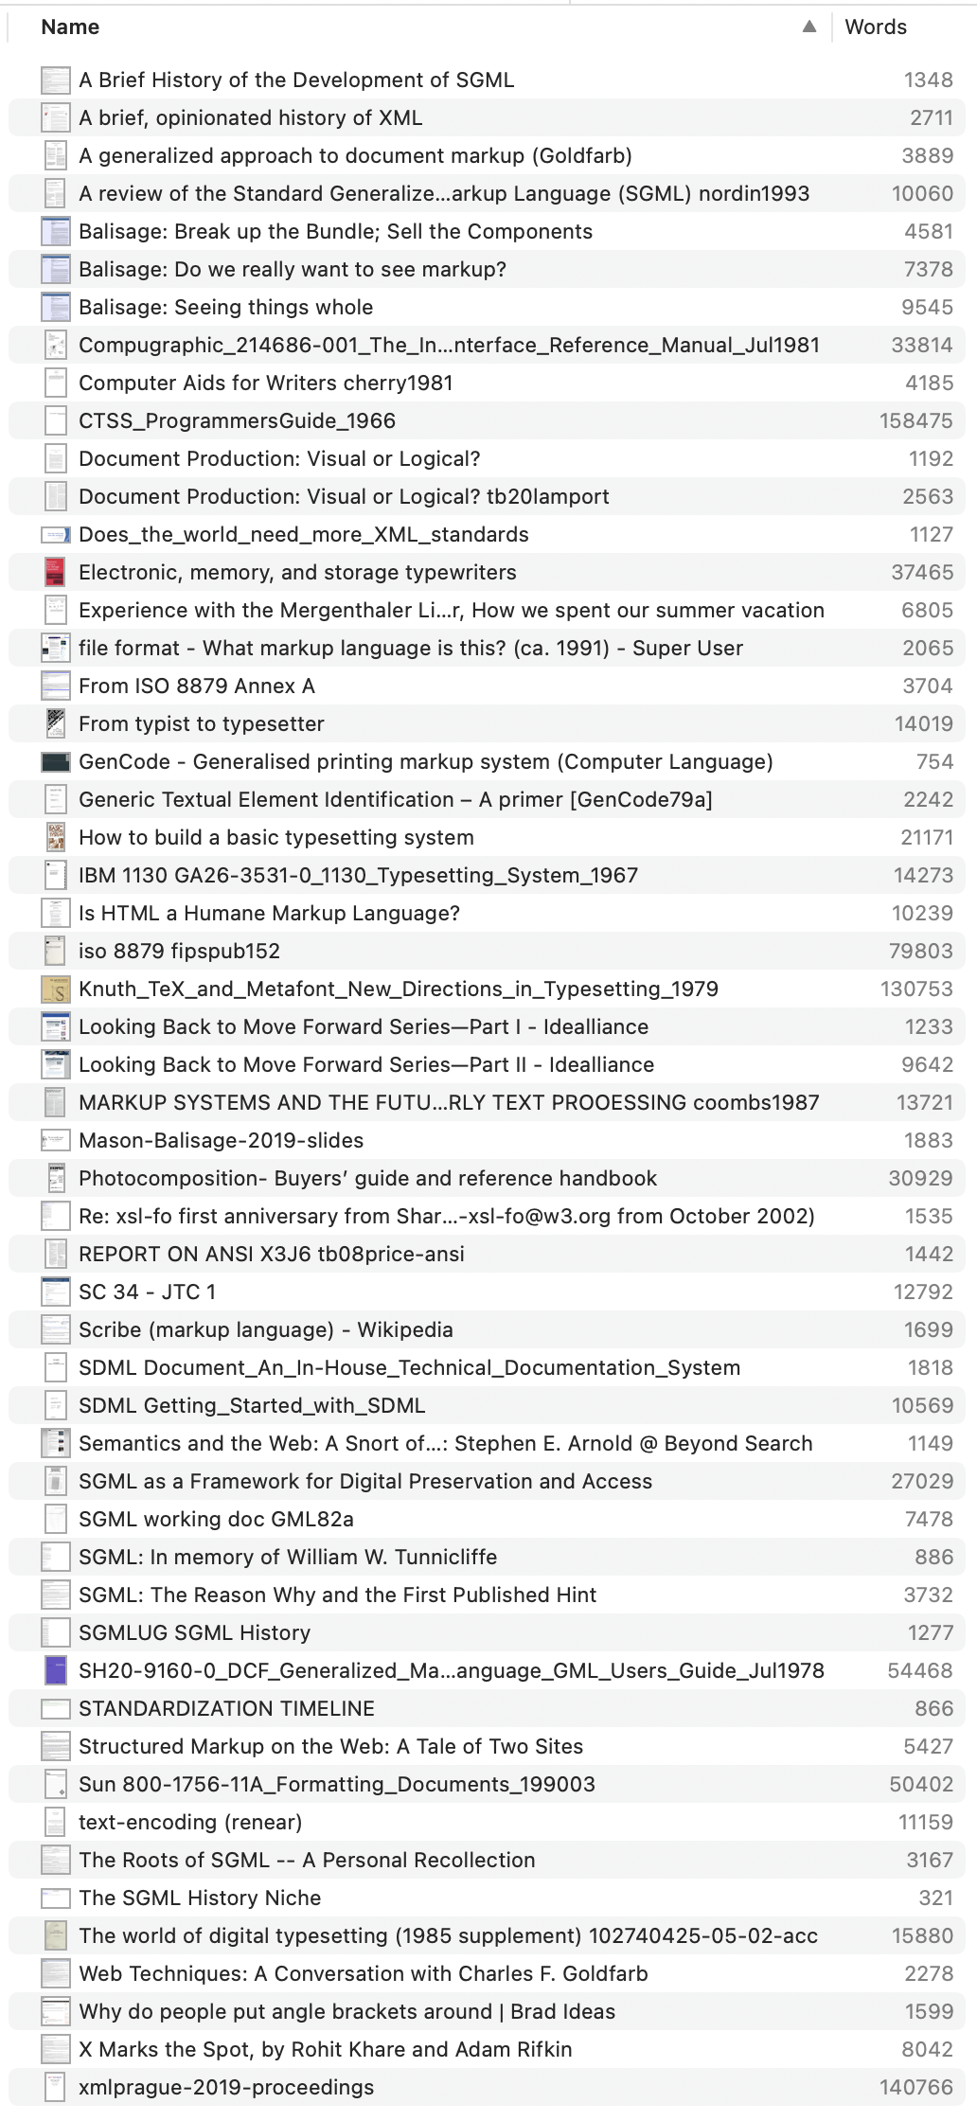Click the Does_the_world_need_more_XML_standards icon

pyautogui.click(x=56, y=534)
